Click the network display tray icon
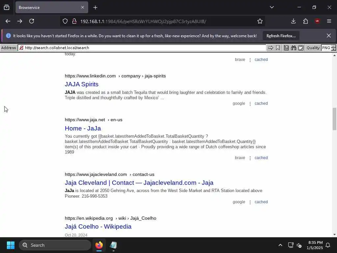 (x=291, y=245)
